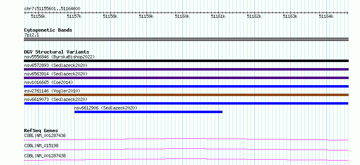360x165 pixels.
Task: Click the COBL NM_001287436 magenta intron line
Action: pyautogui.click(x=186, y=139)
